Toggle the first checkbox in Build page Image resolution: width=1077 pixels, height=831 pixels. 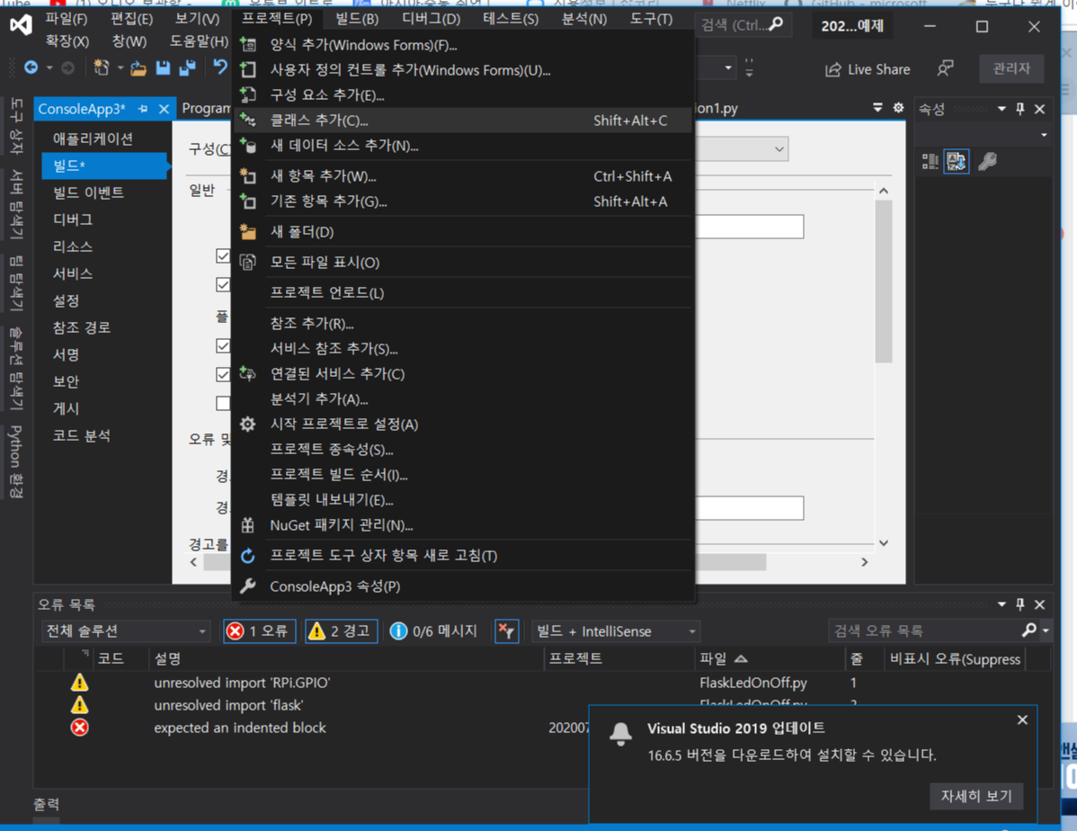coord(223,255)
